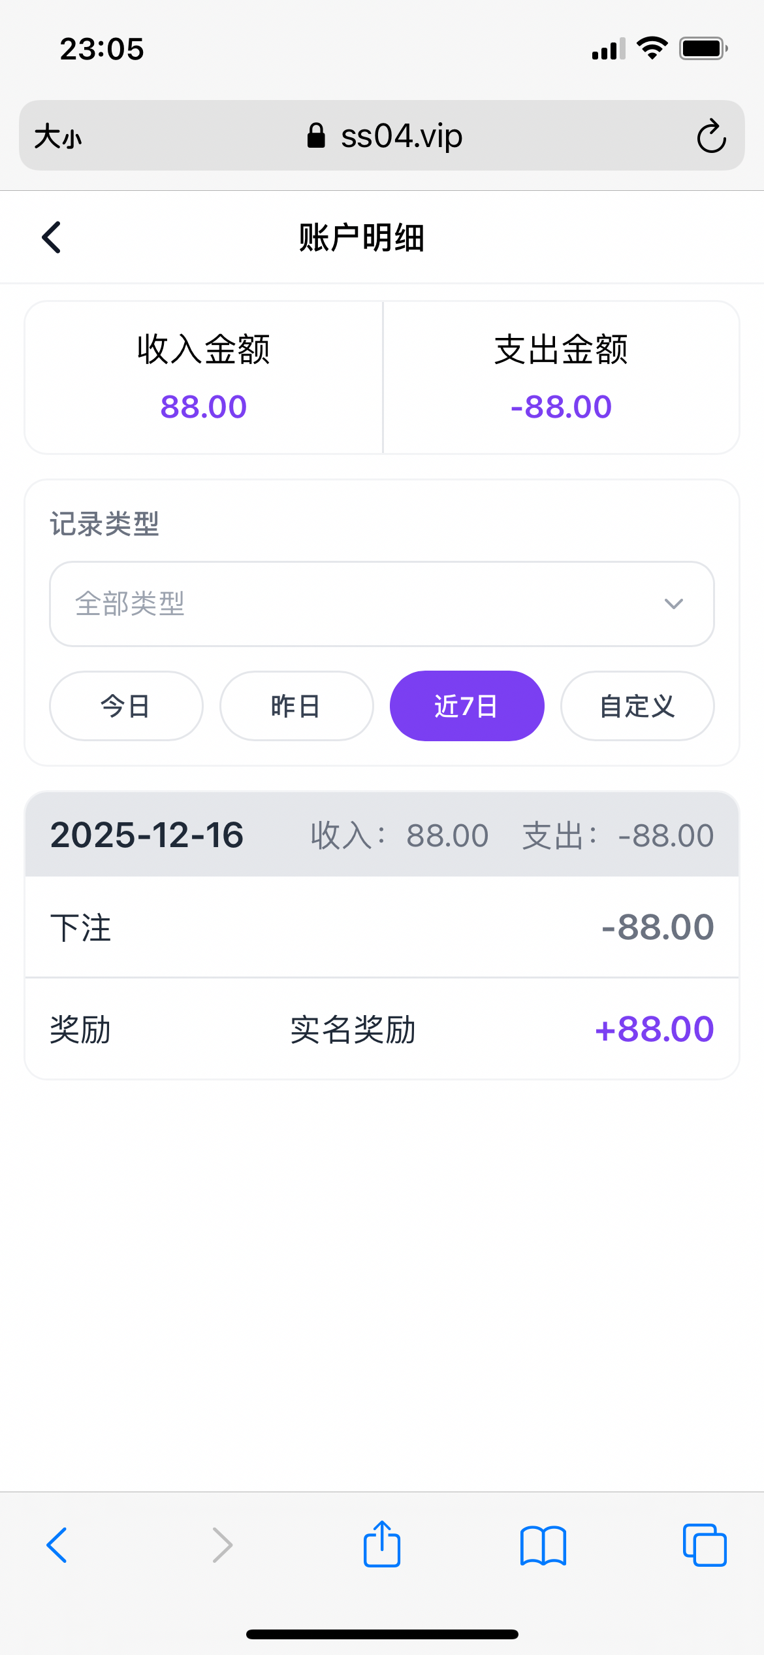Open the Safari share sheet
This screenshot has width=764, height=1655.
click(x=382, y=1545)
